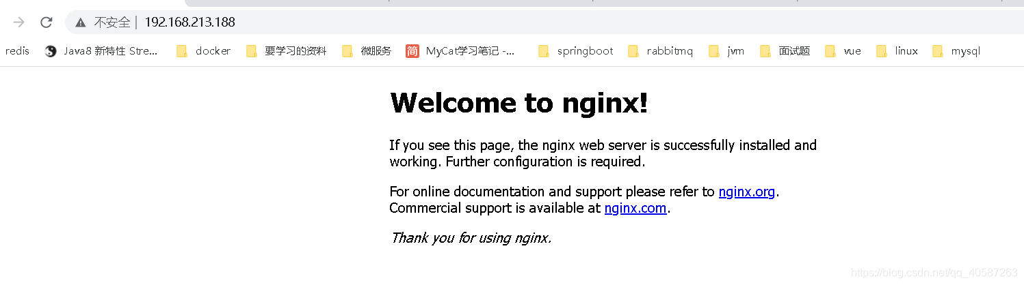Open the jvm bookmark folder

tap(726, 50)
